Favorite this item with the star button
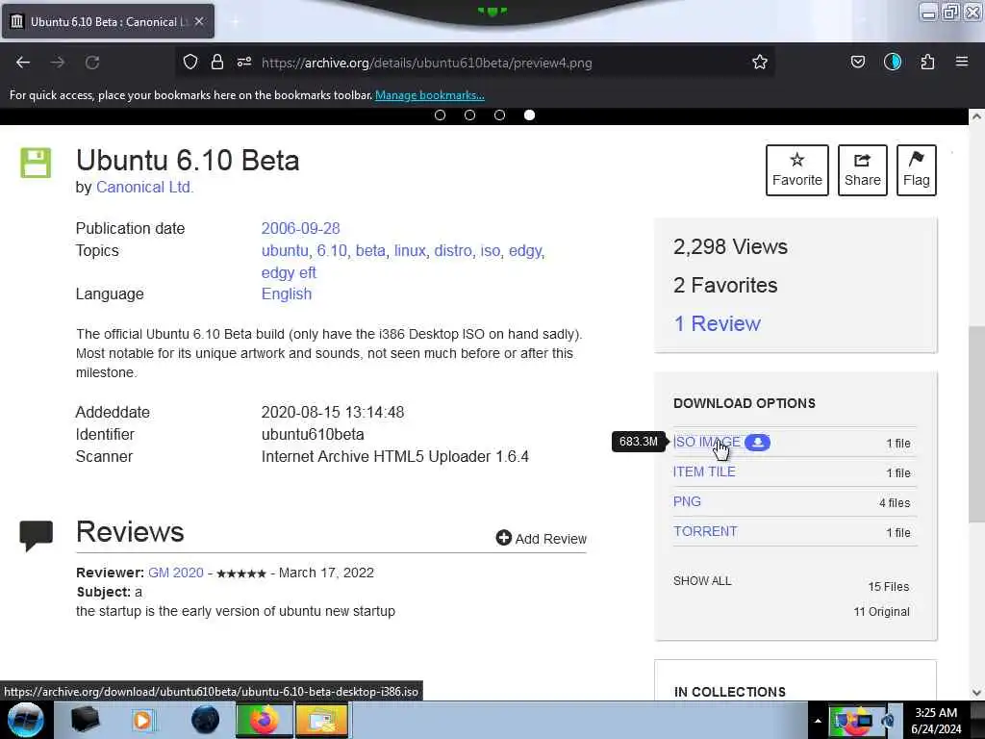The height and width of the screenshot is (739, 985). (797, 170)
